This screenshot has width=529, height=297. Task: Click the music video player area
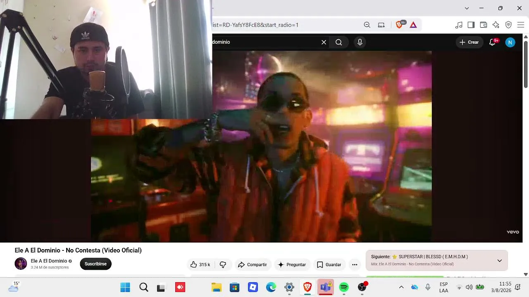[x=261, y=146]
